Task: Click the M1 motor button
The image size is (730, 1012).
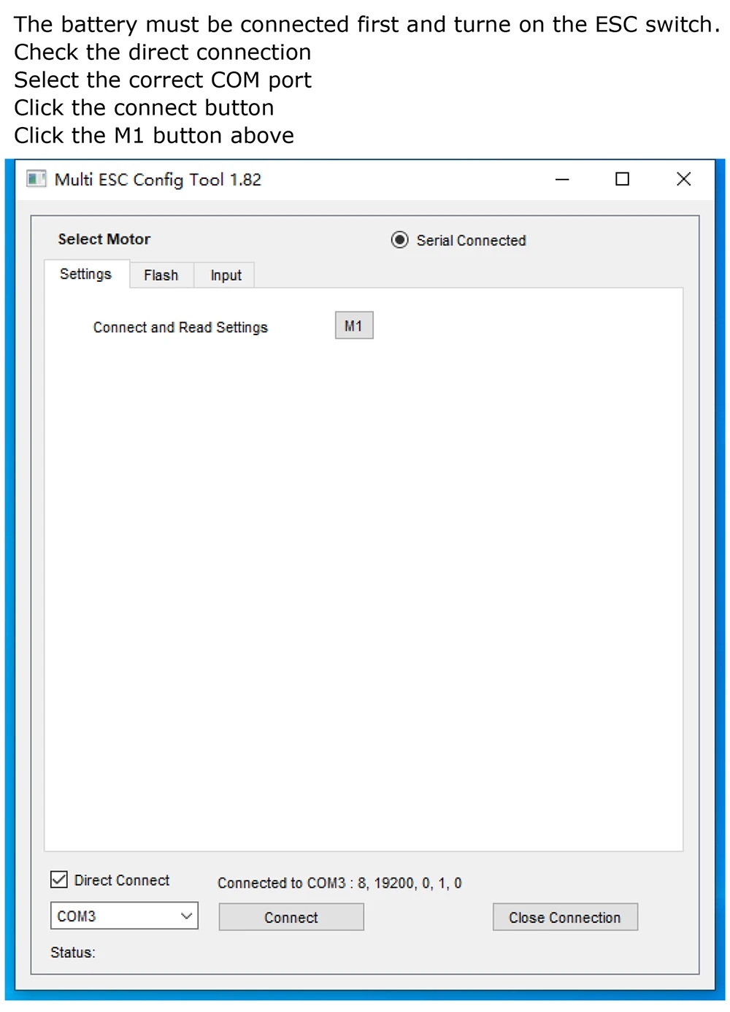Action: (354, 326)
